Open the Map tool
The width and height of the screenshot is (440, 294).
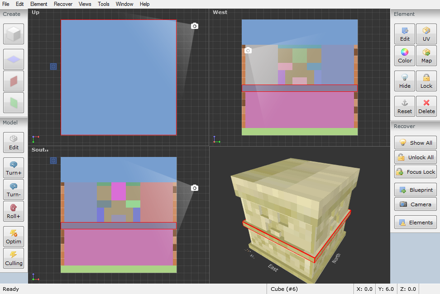point(426,56)
